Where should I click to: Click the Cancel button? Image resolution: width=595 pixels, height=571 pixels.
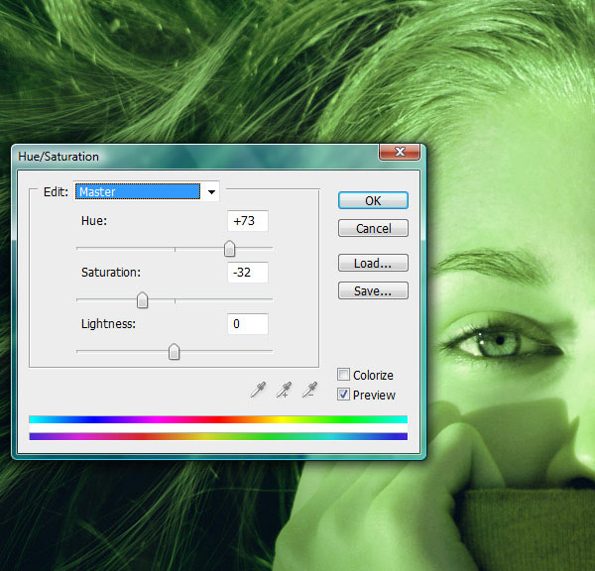pos(373,228)
